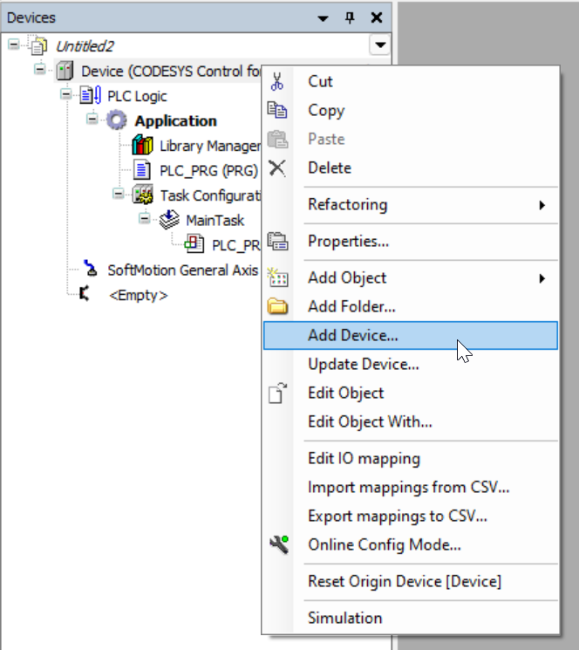Screen dimensions: 579x650
Task: Collapse the Untitled2 root node
Action: point(14,44)
